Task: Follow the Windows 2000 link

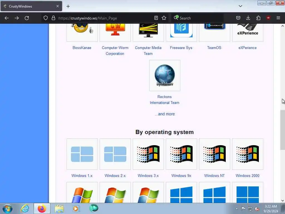Action: point(247,176)
